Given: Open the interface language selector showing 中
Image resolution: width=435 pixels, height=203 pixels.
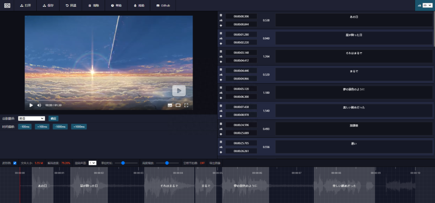Looking at the screenshot, I should 427,5.
